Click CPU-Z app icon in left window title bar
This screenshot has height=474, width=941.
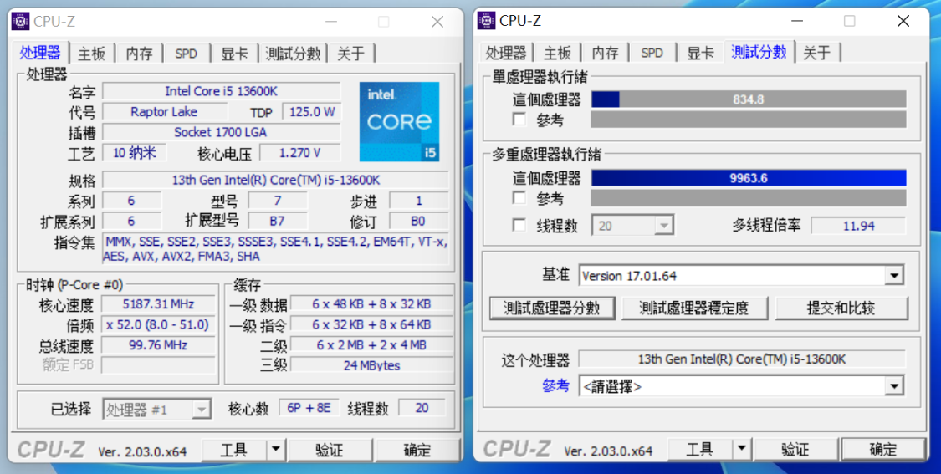click(20, 22)
